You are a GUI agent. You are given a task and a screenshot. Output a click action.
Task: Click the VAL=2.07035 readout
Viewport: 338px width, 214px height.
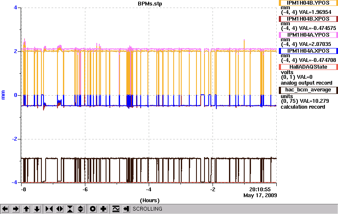314,44
